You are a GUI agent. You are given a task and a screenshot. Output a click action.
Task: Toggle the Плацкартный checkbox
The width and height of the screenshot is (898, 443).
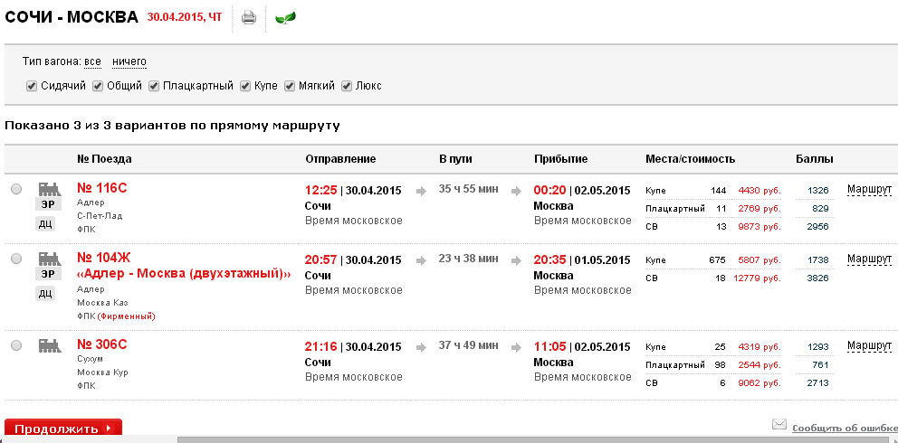(155, 86)
